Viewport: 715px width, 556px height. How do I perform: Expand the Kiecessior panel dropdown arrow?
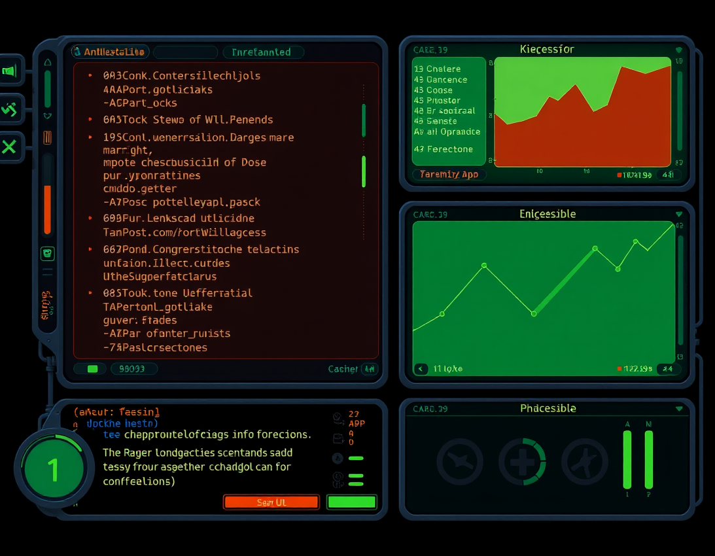click(678, 50)
